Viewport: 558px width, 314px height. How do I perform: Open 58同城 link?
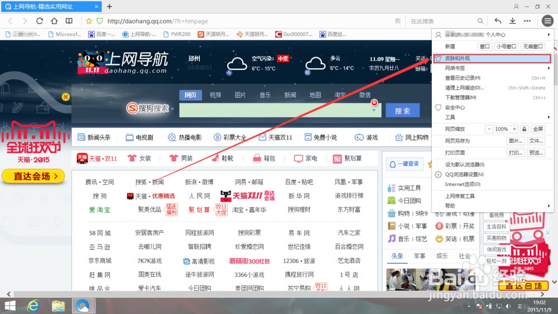pyautogui.click(x=100, y=233)
